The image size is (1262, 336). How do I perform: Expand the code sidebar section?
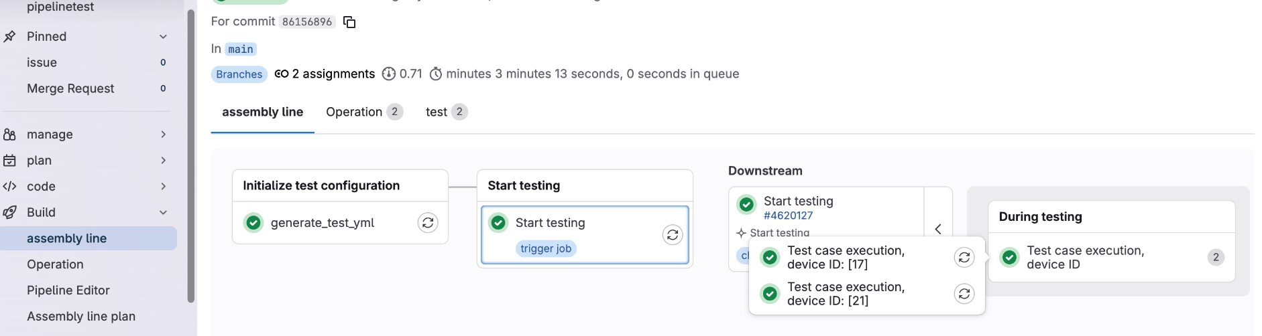coord(163,187)
